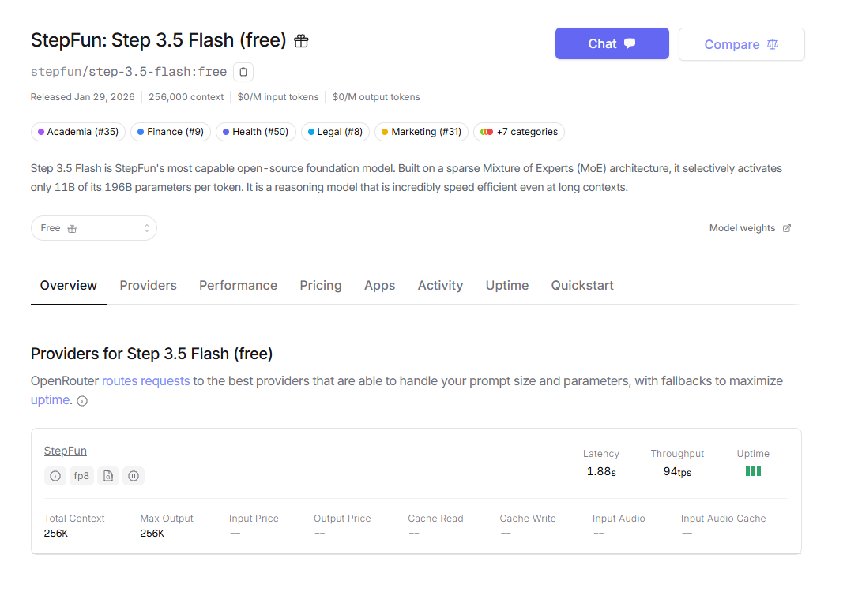Viewport: 843px width, 592px height.
Task: Start a chat with the Chat button
Action: coord(612,44)
